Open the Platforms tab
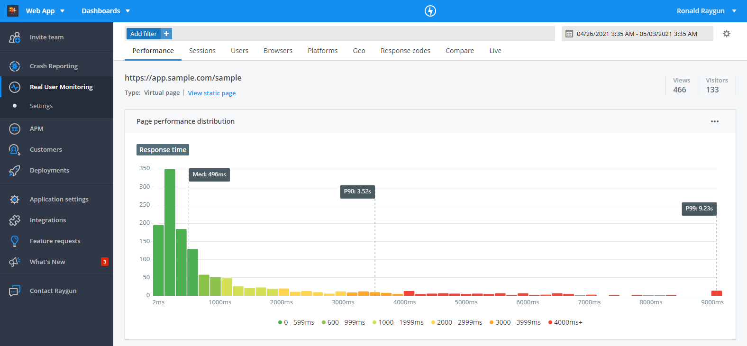Screen dimensions: 747x346 (323, 51)
